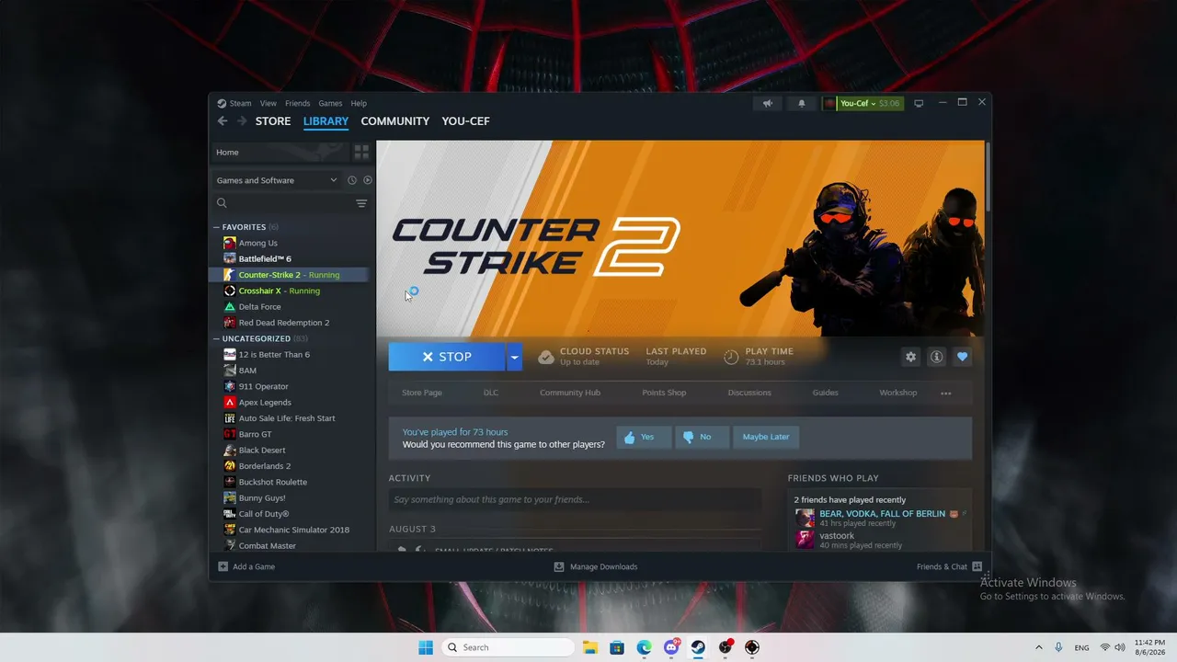1177x662 pixels.
Task: Open the Points Shop link
Action: (x=664, y=393)
